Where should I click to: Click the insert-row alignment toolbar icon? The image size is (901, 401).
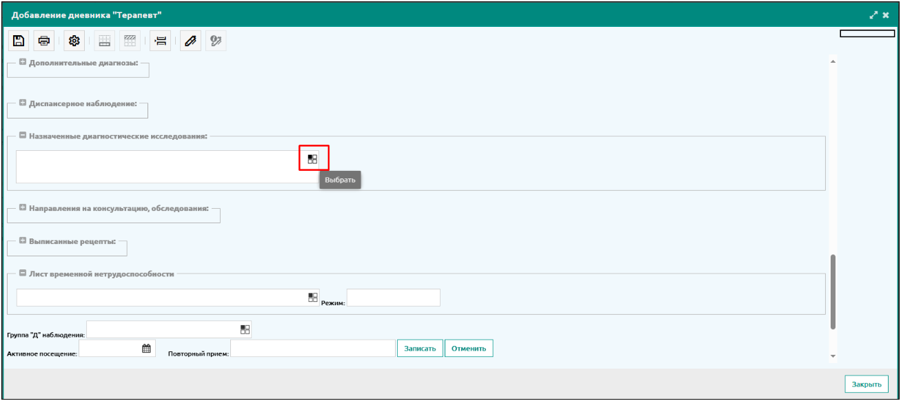161,41
